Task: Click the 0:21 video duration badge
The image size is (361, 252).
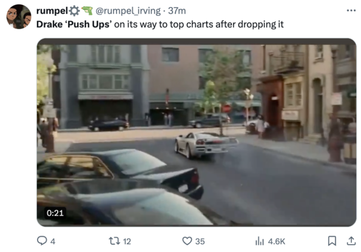Action: [55, 213]
